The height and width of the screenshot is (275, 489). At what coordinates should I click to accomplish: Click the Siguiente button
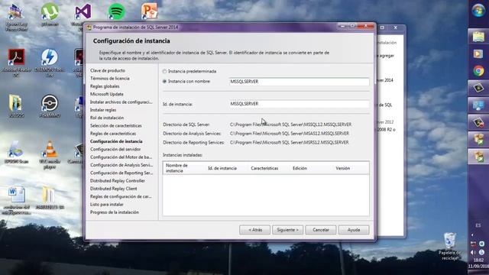287,230
